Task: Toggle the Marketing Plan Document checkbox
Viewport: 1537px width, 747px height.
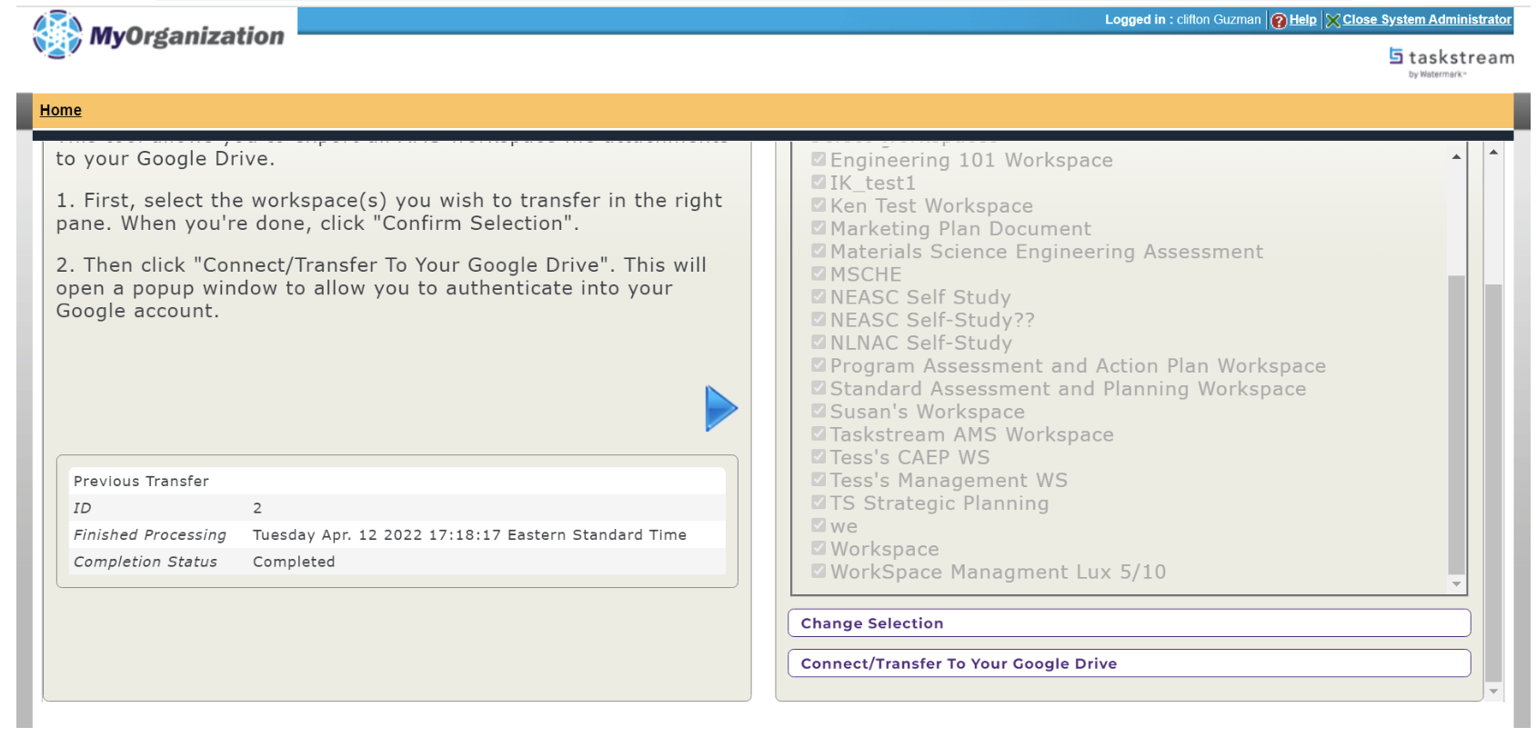Action: 819,228
